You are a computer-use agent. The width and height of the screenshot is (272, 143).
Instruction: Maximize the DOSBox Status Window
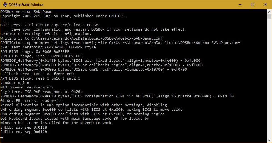pyautogui.click(x=253, y=4)
